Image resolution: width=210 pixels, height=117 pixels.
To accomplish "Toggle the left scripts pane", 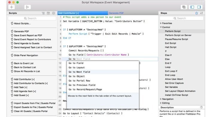I will [192, 7].
